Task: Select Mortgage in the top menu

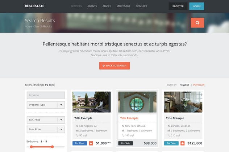Action: click(x=124, y=6)
